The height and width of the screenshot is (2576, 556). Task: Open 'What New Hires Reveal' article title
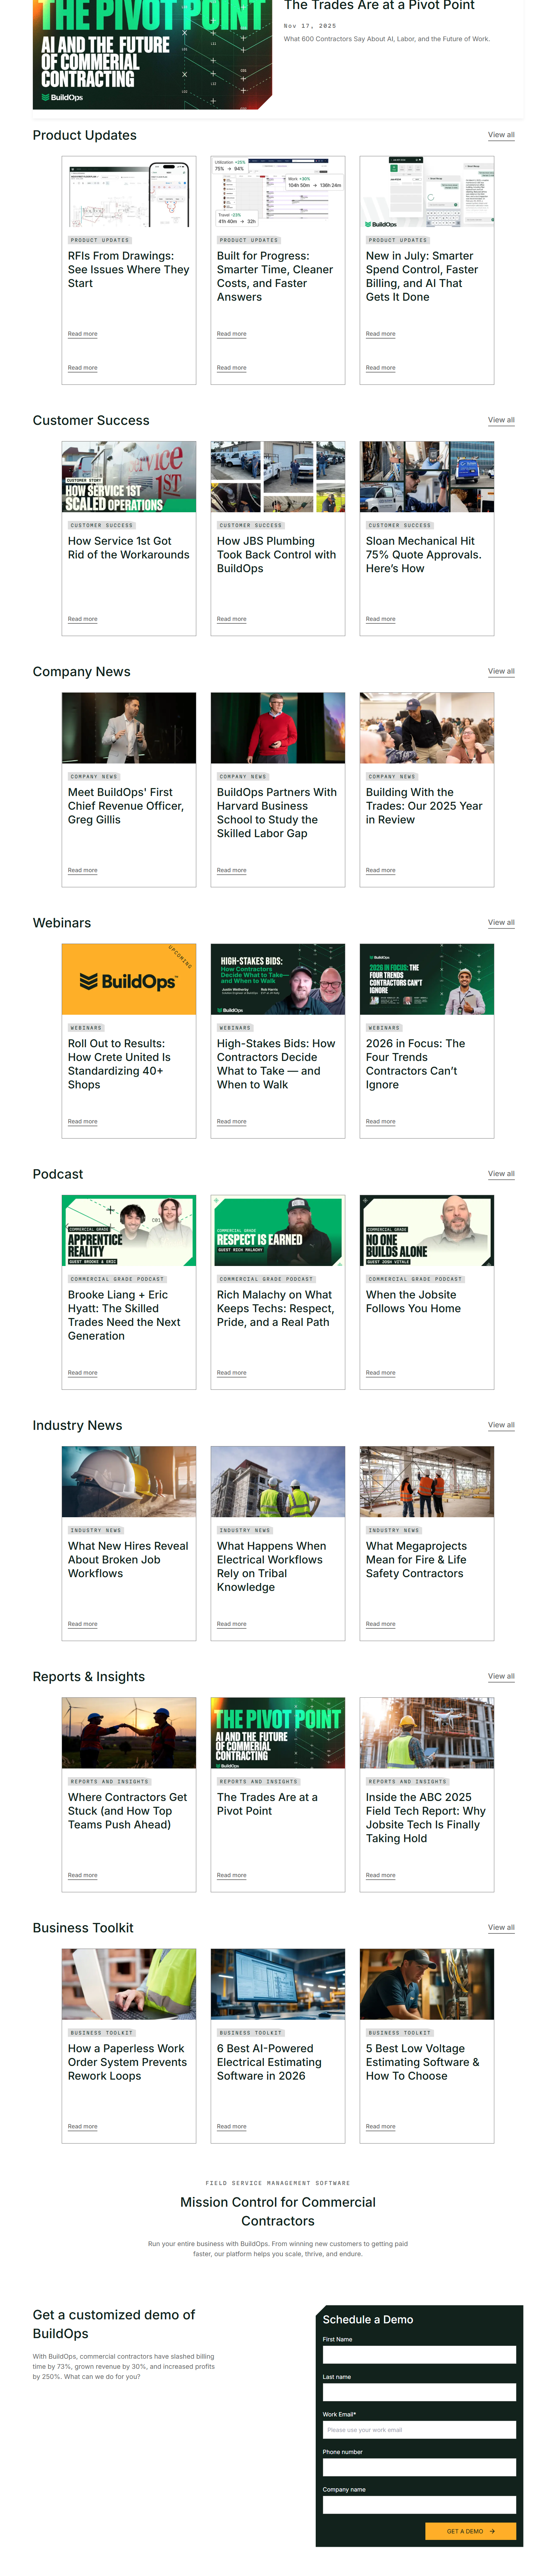coord(128,1559)
